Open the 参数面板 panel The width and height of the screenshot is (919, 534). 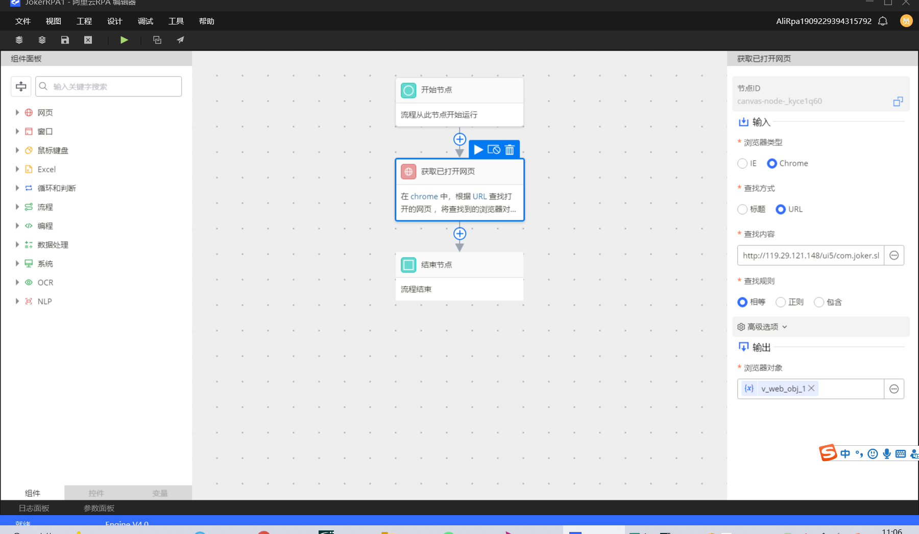click(x=99, y=508)
